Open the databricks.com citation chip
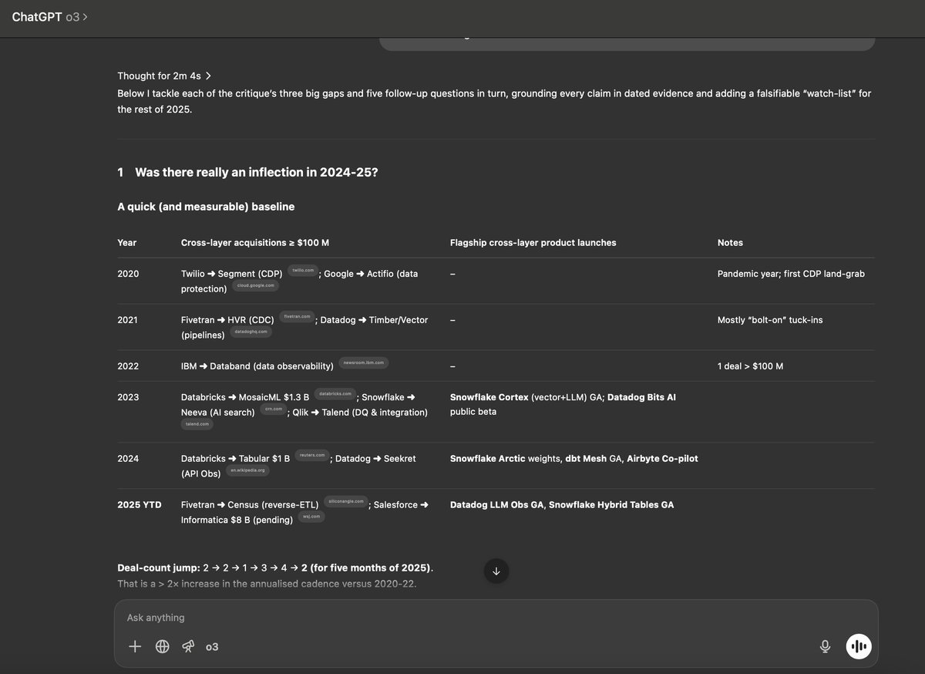This screenshot has width=925, height=674. pos(335,393)
